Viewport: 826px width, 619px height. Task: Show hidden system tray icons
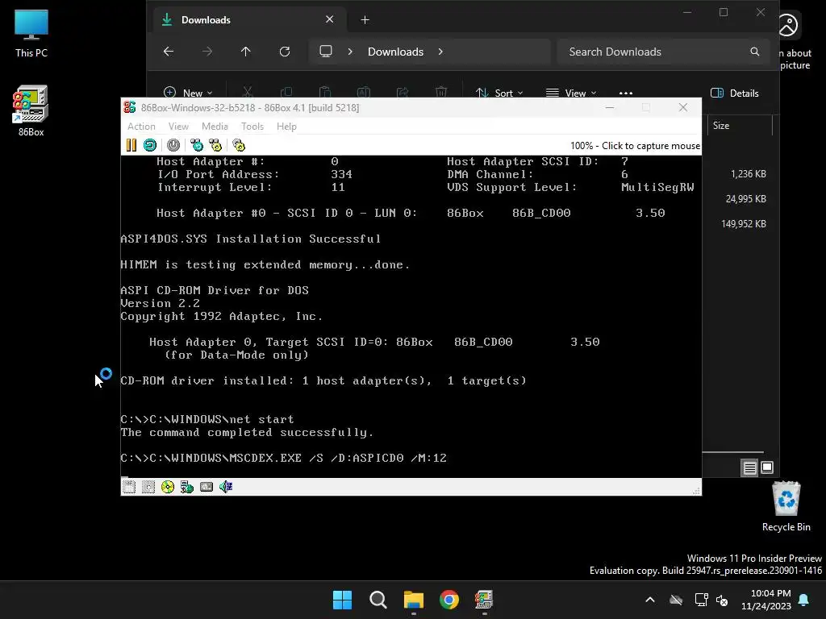coord(650,600)
